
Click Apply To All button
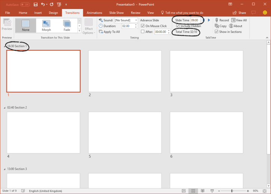point(109,32)
